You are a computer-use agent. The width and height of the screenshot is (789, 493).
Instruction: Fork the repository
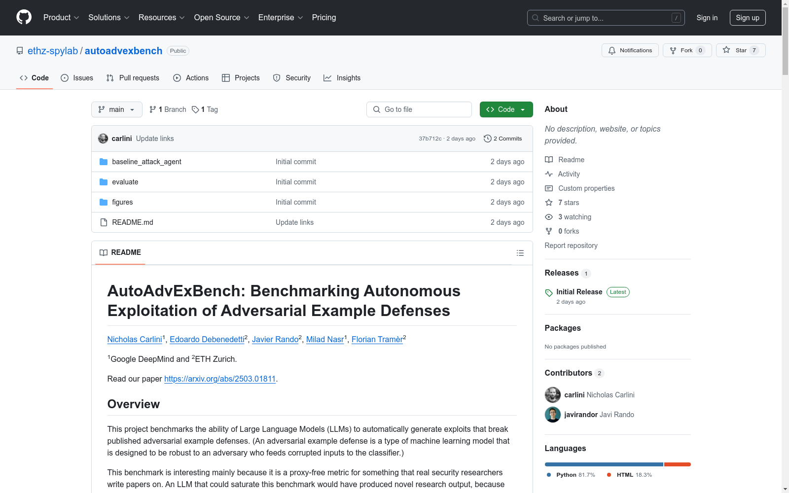(687, 50)
